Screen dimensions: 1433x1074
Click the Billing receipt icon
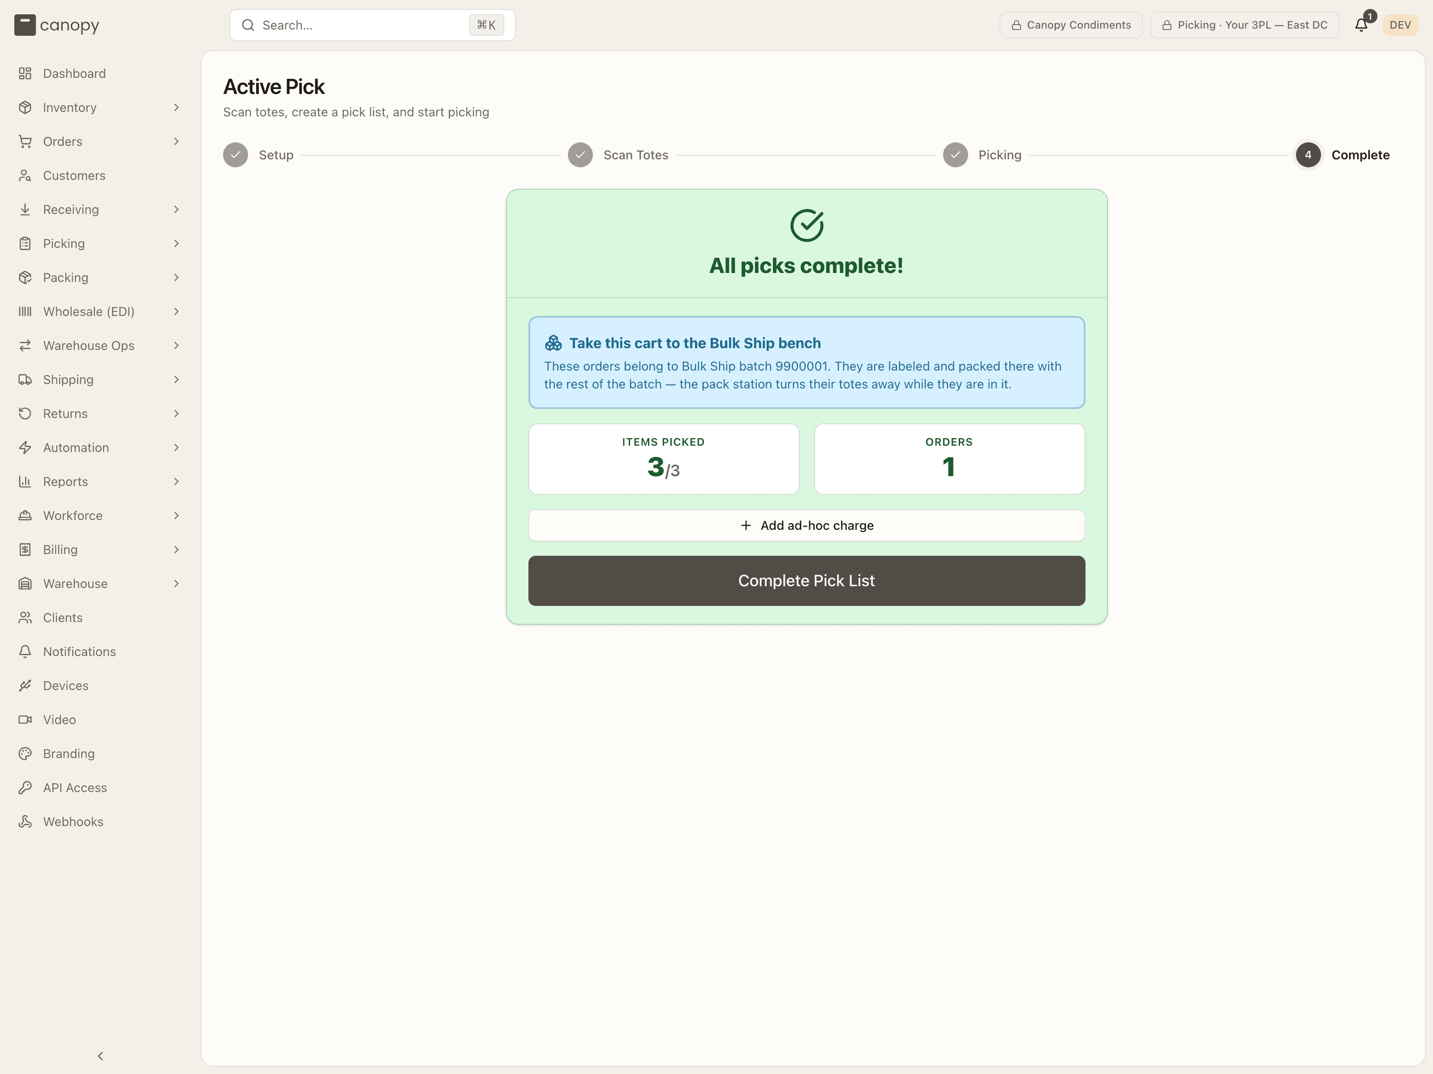pos(25,550)
